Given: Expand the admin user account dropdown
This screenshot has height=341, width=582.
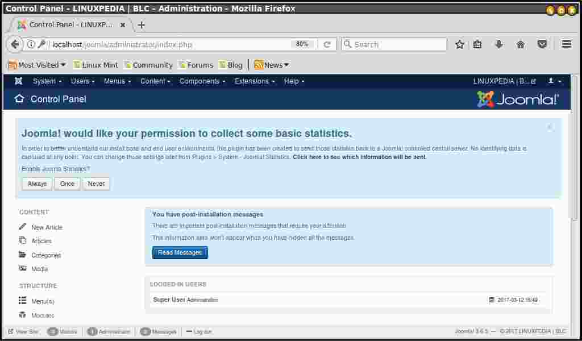Looking at the screenshot, I should pyautogui.click(x=553, y=81).
